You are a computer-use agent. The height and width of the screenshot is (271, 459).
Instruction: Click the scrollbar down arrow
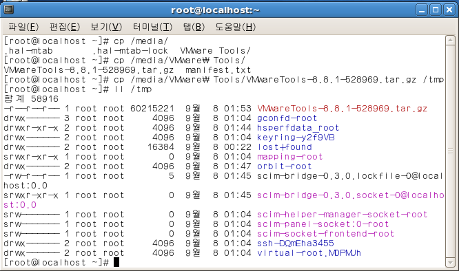[x=450, y=262]
